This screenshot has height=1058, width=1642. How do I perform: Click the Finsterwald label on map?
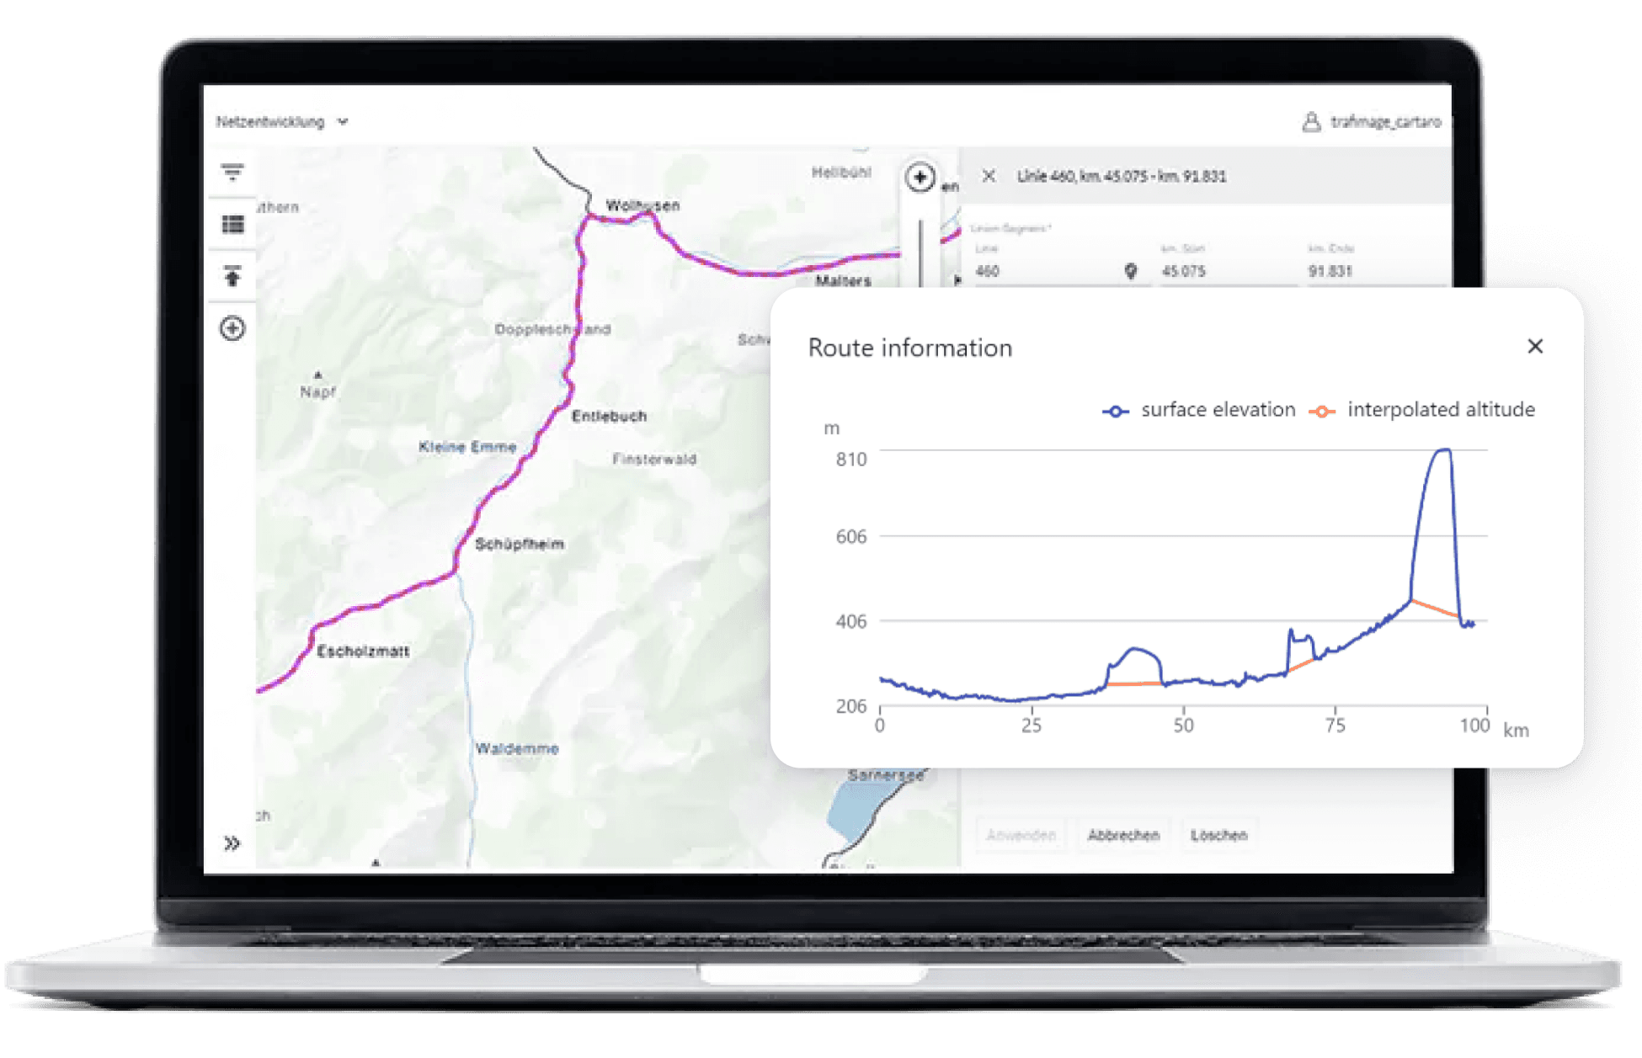click(x=654, y=459)
